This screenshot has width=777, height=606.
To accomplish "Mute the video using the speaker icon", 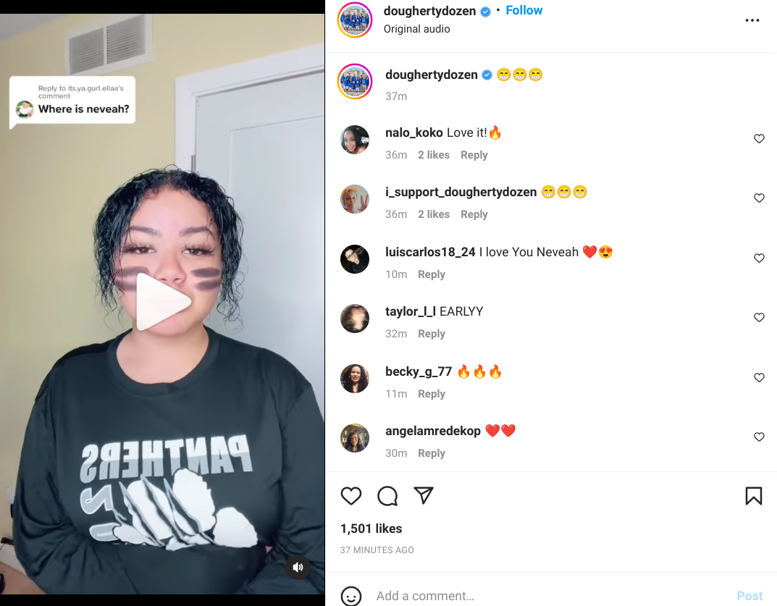I will click(298, 568).
